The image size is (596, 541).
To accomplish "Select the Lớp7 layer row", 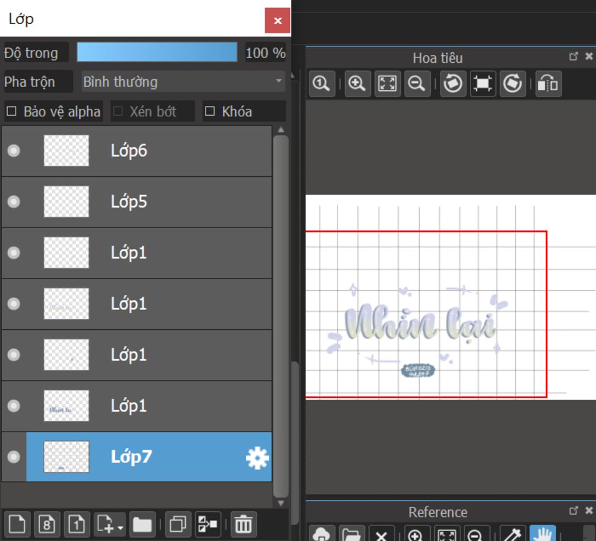I will coord(137,457).
